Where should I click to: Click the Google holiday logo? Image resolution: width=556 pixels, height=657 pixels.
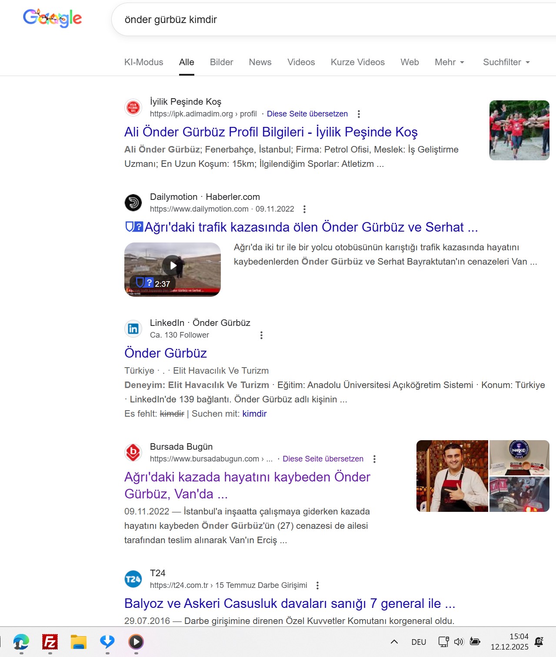(x=52, y=18)
